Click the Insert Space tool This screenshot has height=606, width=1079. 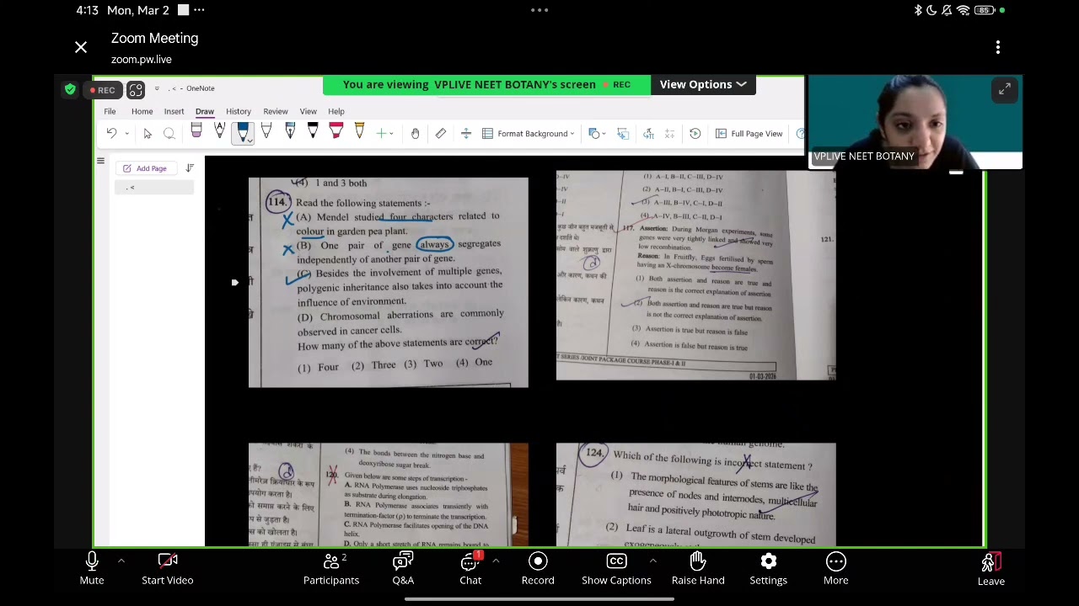(x=465, y=133)
